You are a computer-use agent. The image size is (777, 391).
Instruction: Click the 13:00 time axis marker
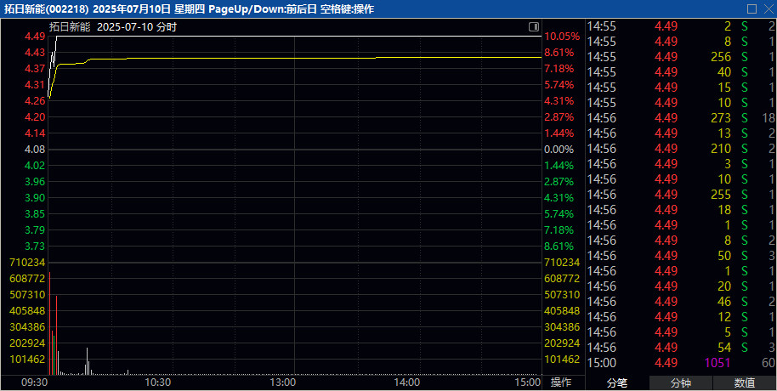(282, 382)
